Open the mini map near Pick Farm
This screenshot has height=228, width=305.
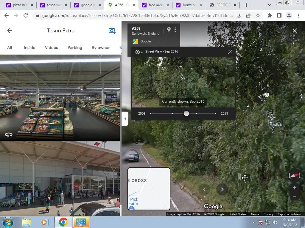tap(149, 189)
